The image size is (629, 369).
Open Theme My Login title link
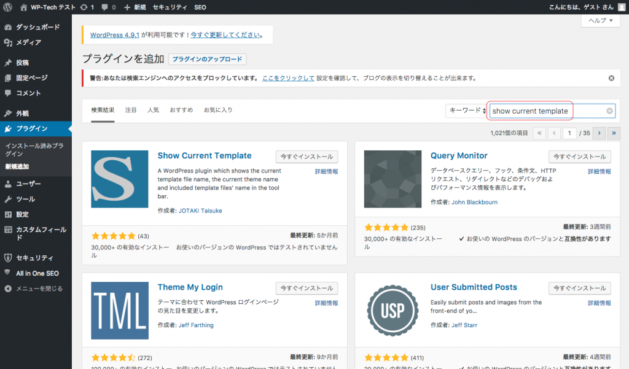[190, 287]
